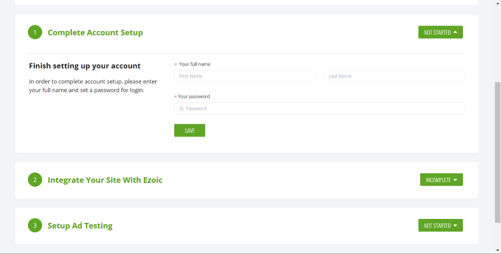501x254 pixels.
Task: Click the First Name input field
Action: 244,76
